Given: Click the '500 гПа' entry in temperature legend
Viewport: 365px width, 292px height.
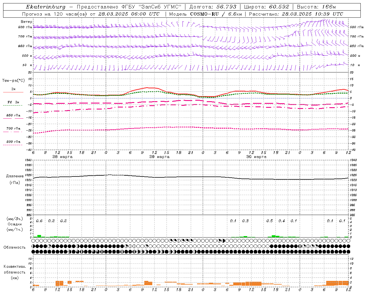Looking at the screenshot, I should coord(13,142).
